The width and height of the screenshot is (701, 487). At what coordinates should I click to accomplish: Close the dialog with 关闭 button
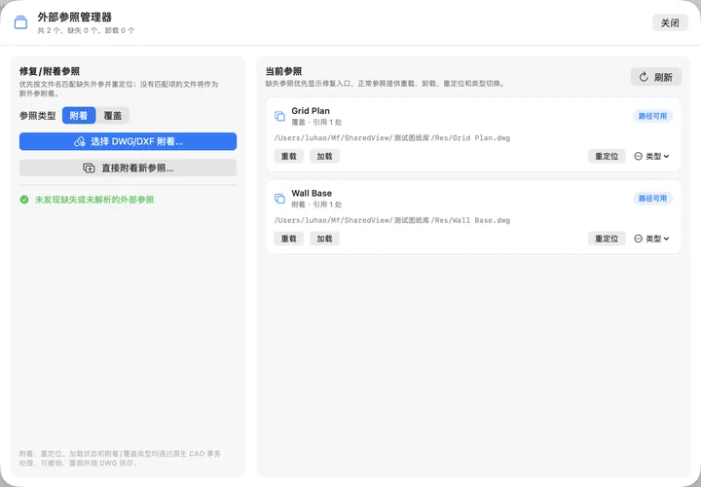click(x=670, y=22)
